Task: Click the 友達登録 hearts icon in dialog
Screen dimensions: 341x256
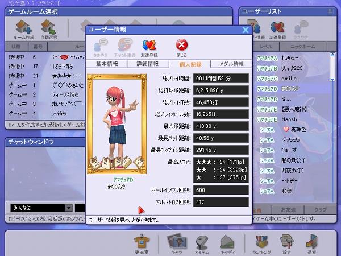Action: tap(149, 48)
